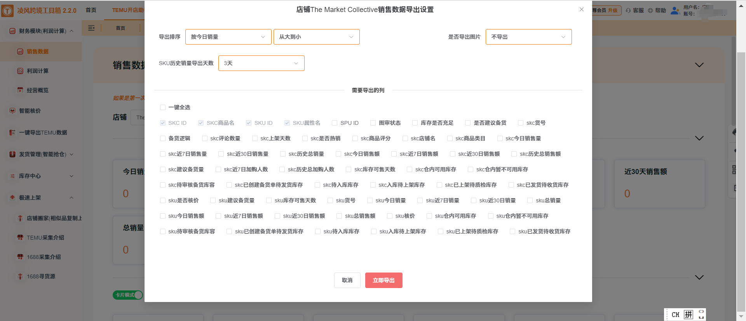Check the skc历史总销量 checkbox
This screenshot has height=321, width=746.
pyautogui.click(x=283, y=154)
